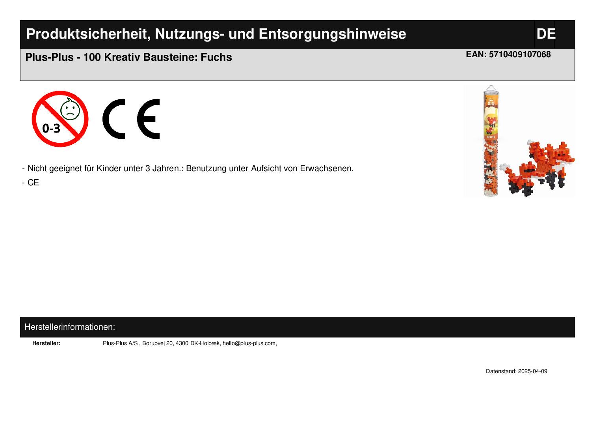Screen dimensions: 599x424
Task: Click the manufacturer address line with hello@plus-plus.com
Action: coord(190,343)
